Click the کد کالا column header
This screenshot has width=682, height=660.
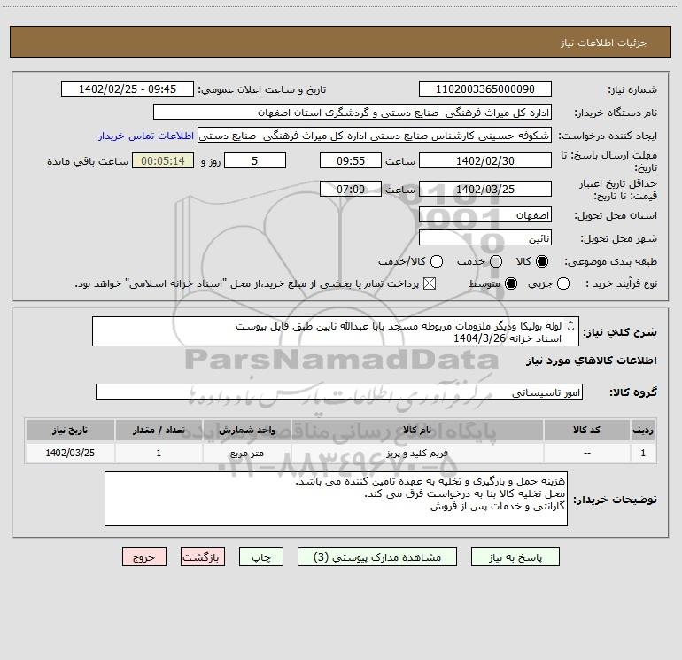[x=586, y=430]
